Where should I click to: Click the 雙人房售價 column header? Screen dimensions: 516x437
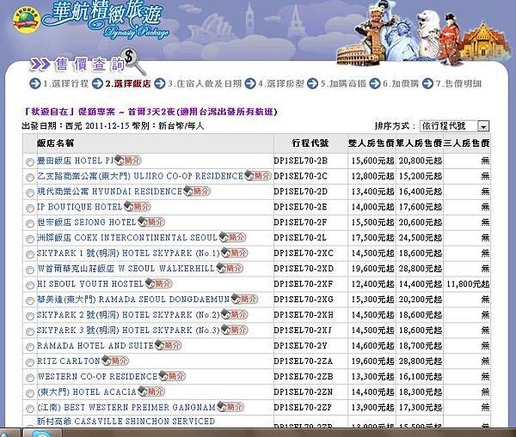pos(372,143)
